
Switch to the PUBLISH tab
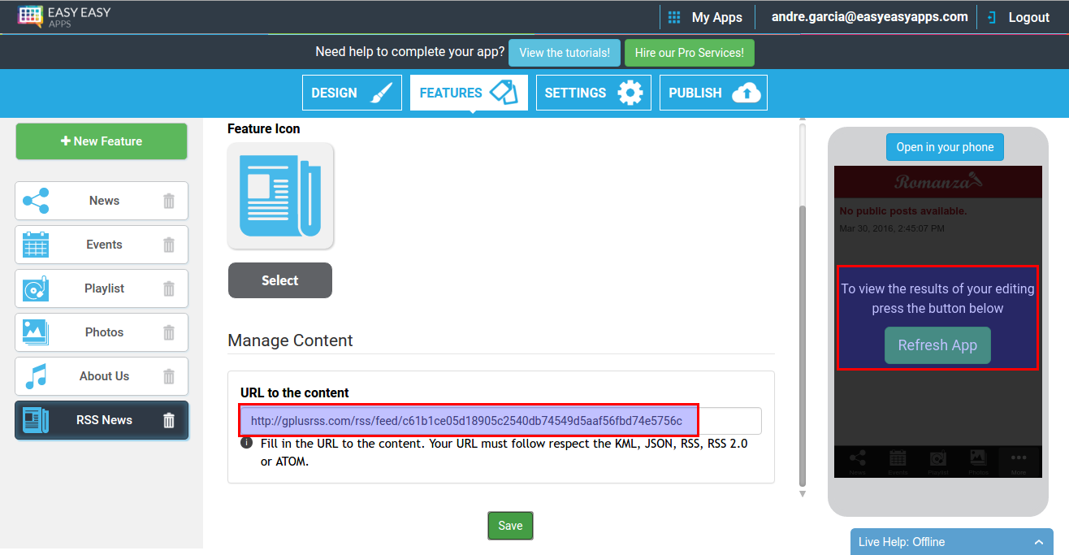click(x=713, y=92)
